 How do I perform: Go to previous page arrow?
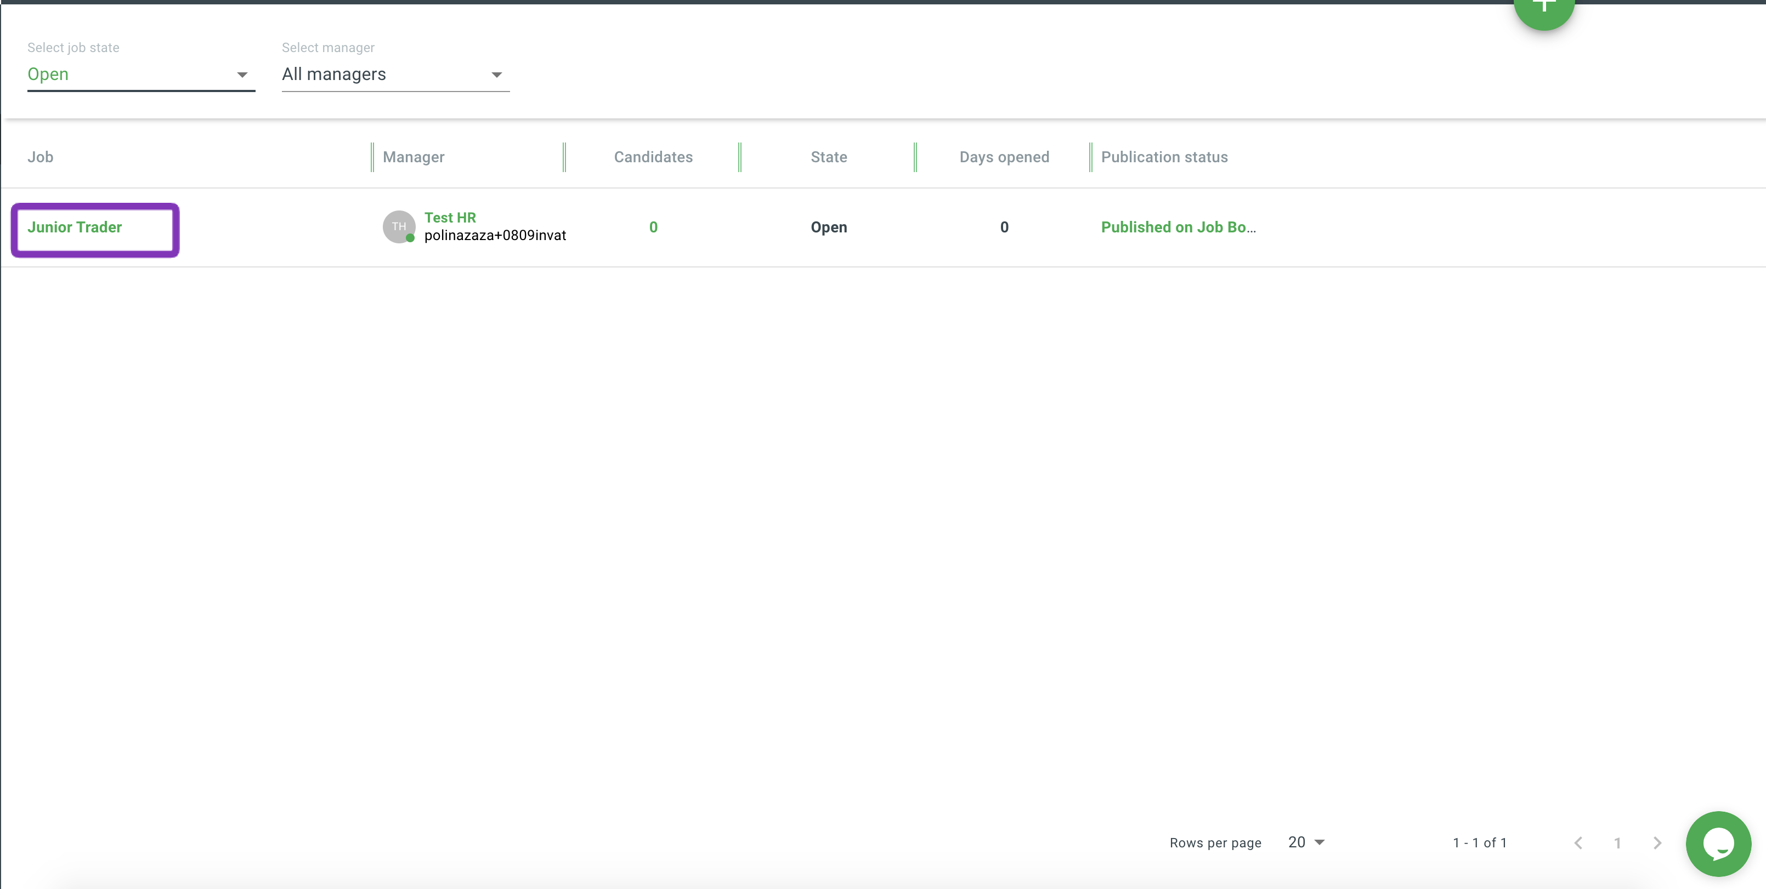(1578, 842)
